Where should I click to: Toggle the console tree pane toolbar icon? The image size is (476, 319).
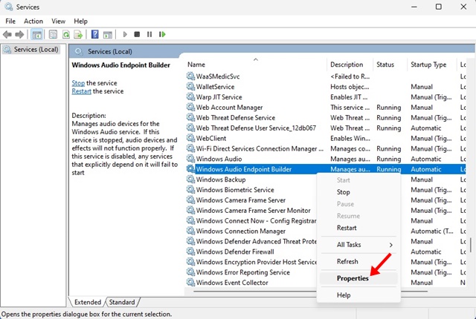36,35
